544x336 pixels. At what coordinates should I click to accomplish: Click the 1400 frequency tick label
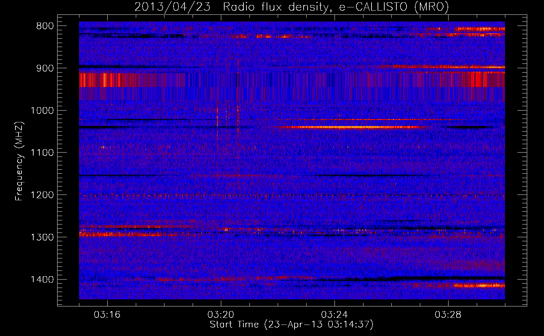(x=42, y=280)
